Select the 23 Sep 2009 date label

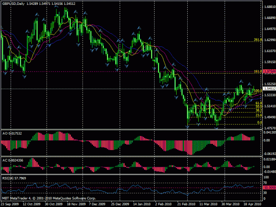(10, 204)
